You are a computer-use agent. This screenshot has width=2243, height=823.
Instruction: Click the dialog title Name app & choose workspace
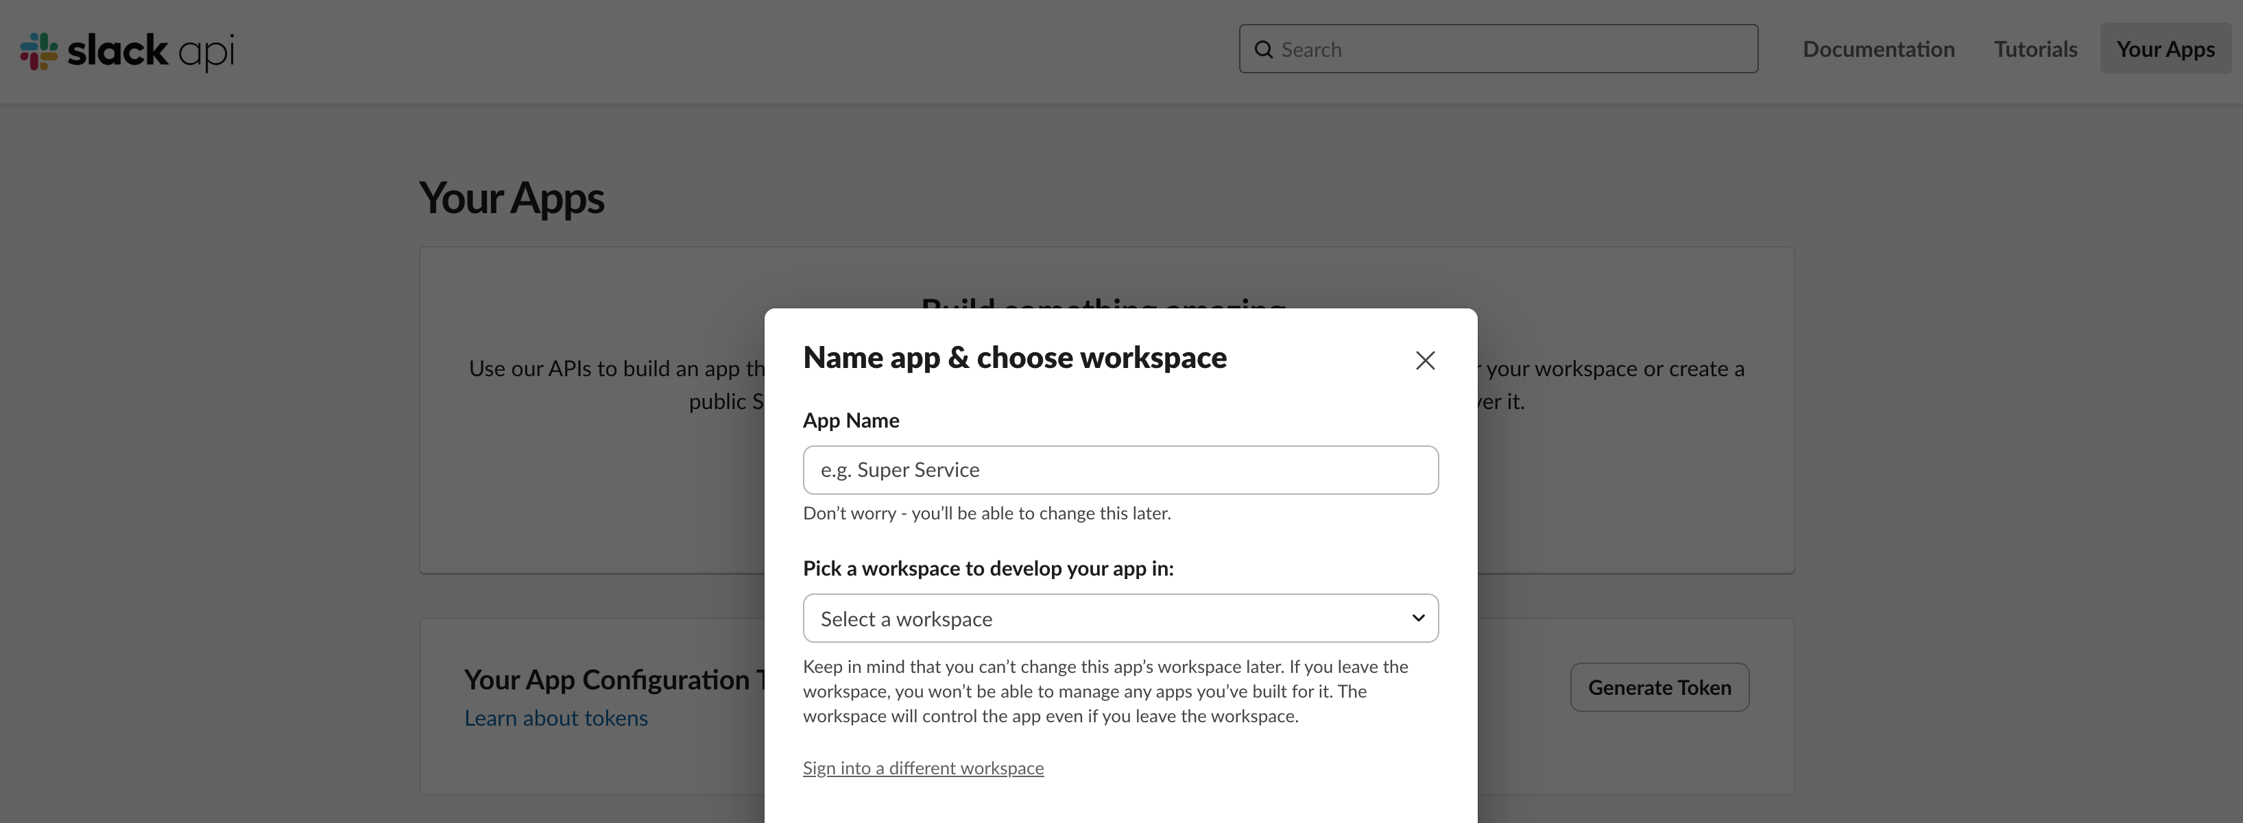pyautogui.click(x=1014, y=358)
